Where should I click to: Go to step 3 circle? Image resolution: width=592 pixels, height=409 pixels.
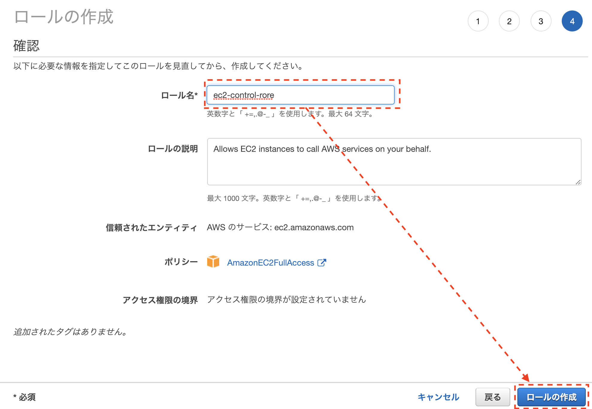click(x=541, y=21)
